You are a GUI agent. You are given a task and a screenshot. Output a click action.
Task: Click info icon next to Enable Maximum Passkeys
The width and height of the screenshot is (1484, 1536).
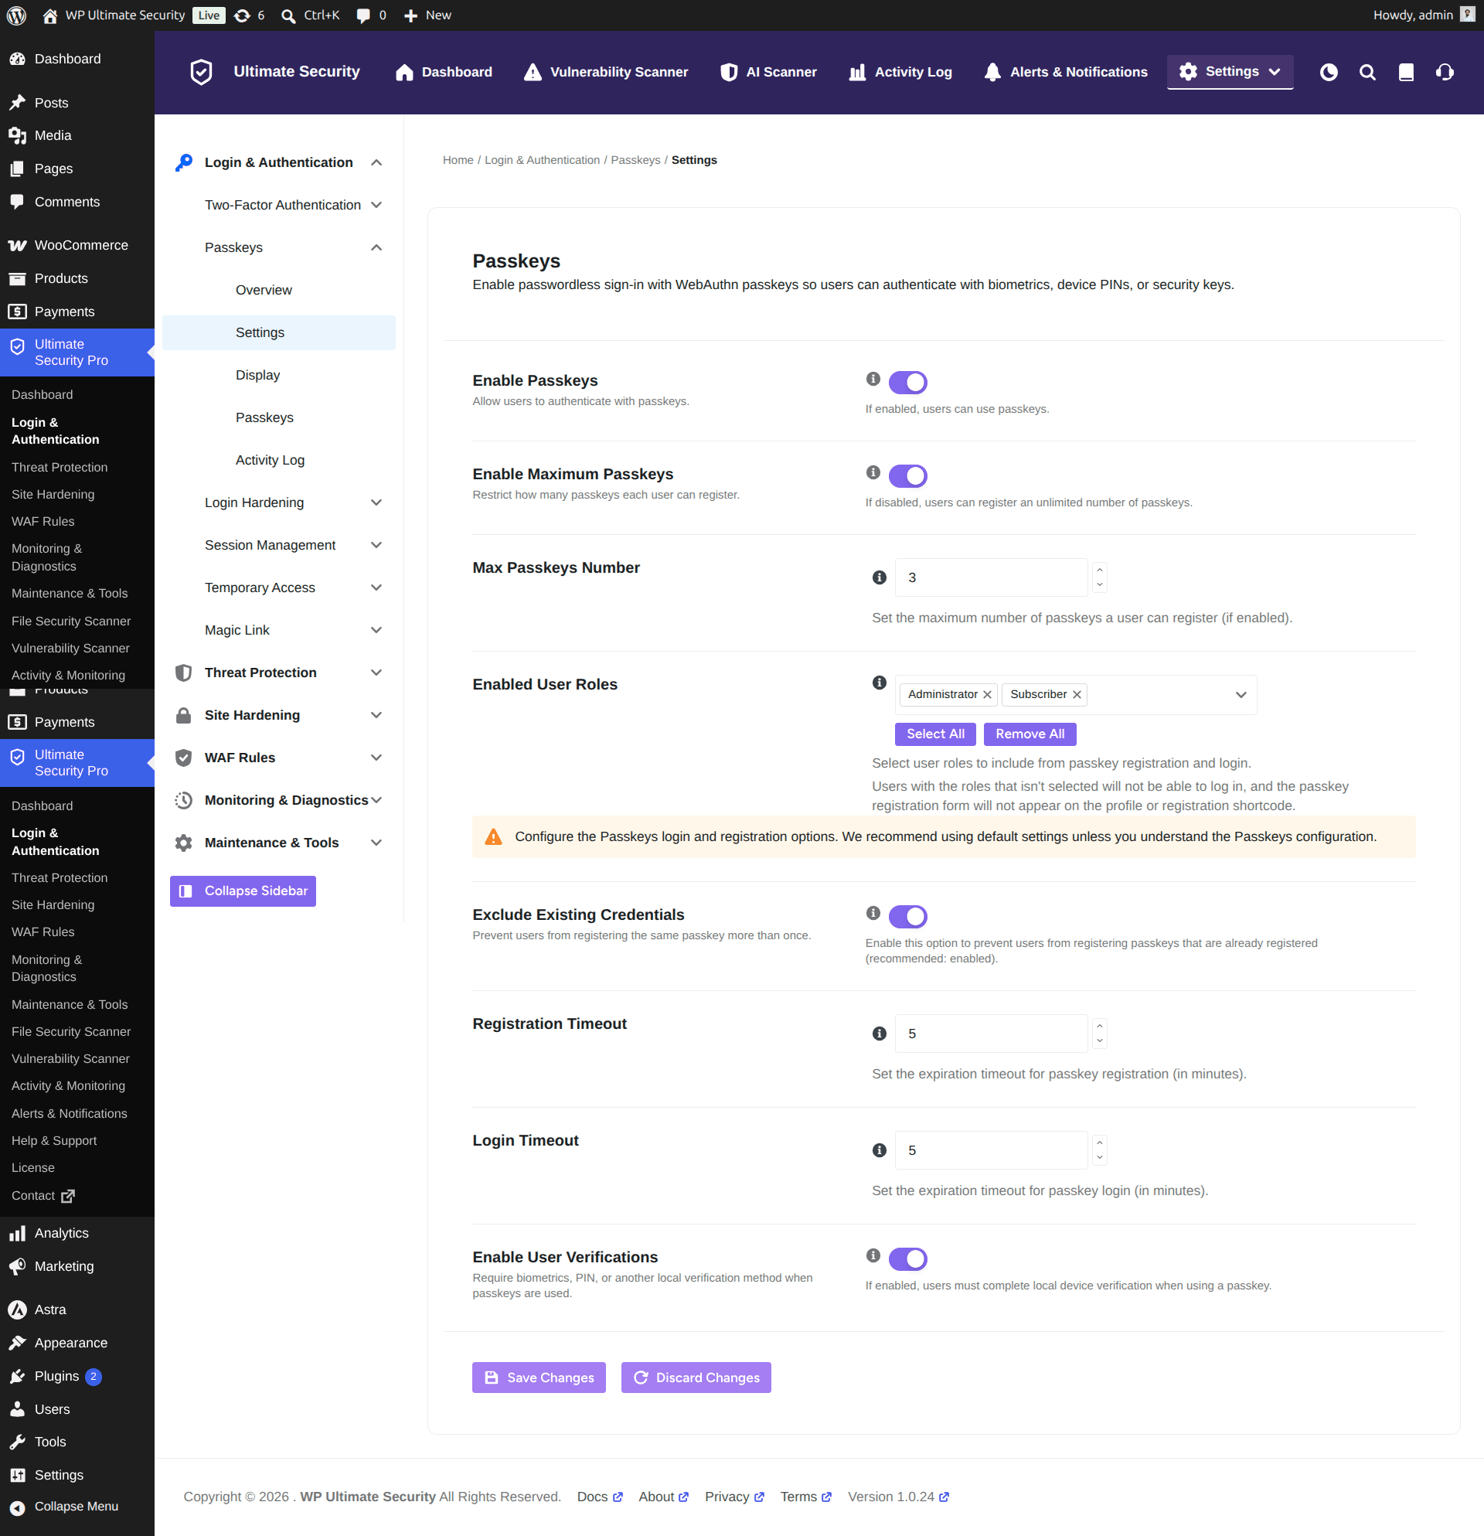(873, 472)
